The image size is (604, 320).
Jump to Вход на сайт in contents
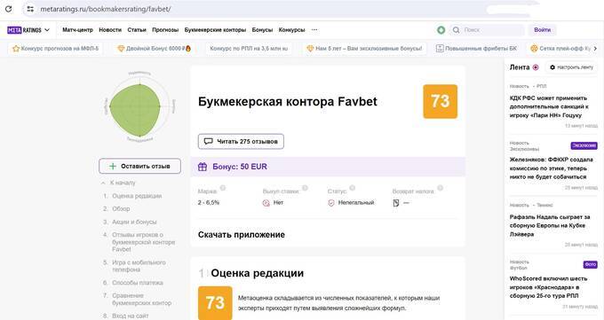[131, 316]
